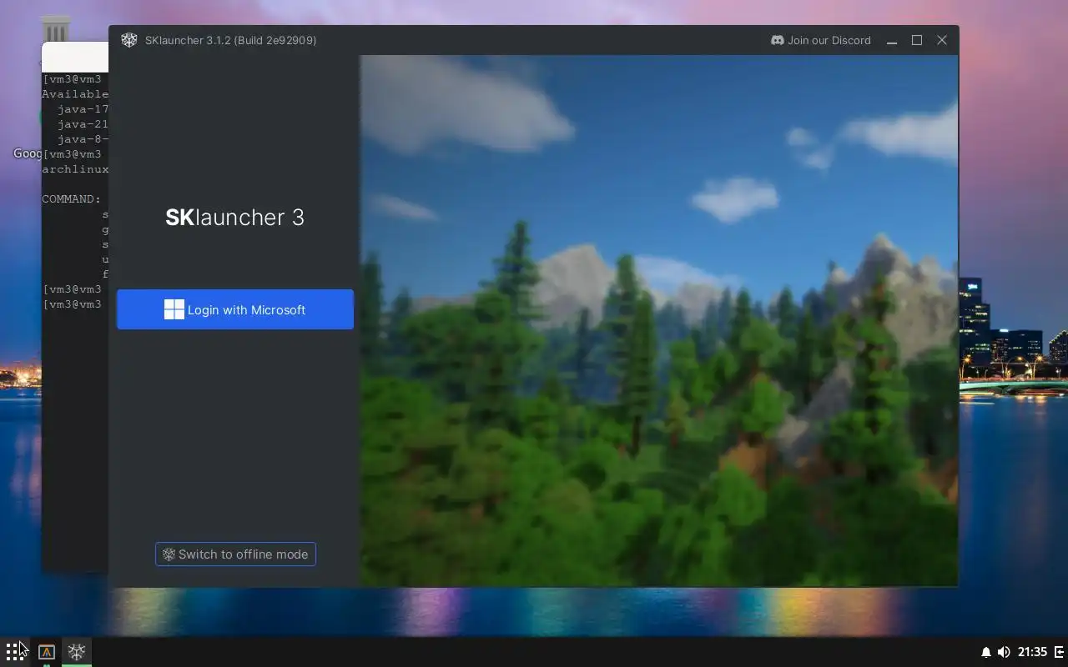Select the SKlauncher 3.1.2 build title text

pyautogui.click(x=230, y=40)
